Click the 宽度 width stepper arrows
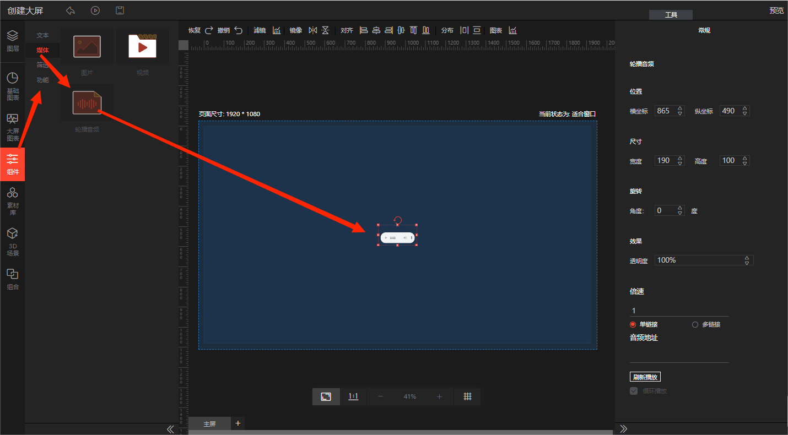This screenshot has height=435, width=788. tap(680, 161)
